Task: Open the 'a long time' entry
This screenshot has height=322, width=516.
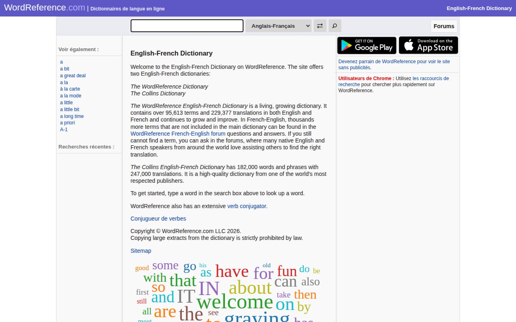Action: coord(72,116)
